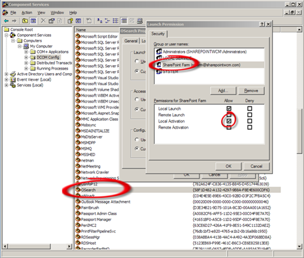Open the Help menu

pos(73,12)
